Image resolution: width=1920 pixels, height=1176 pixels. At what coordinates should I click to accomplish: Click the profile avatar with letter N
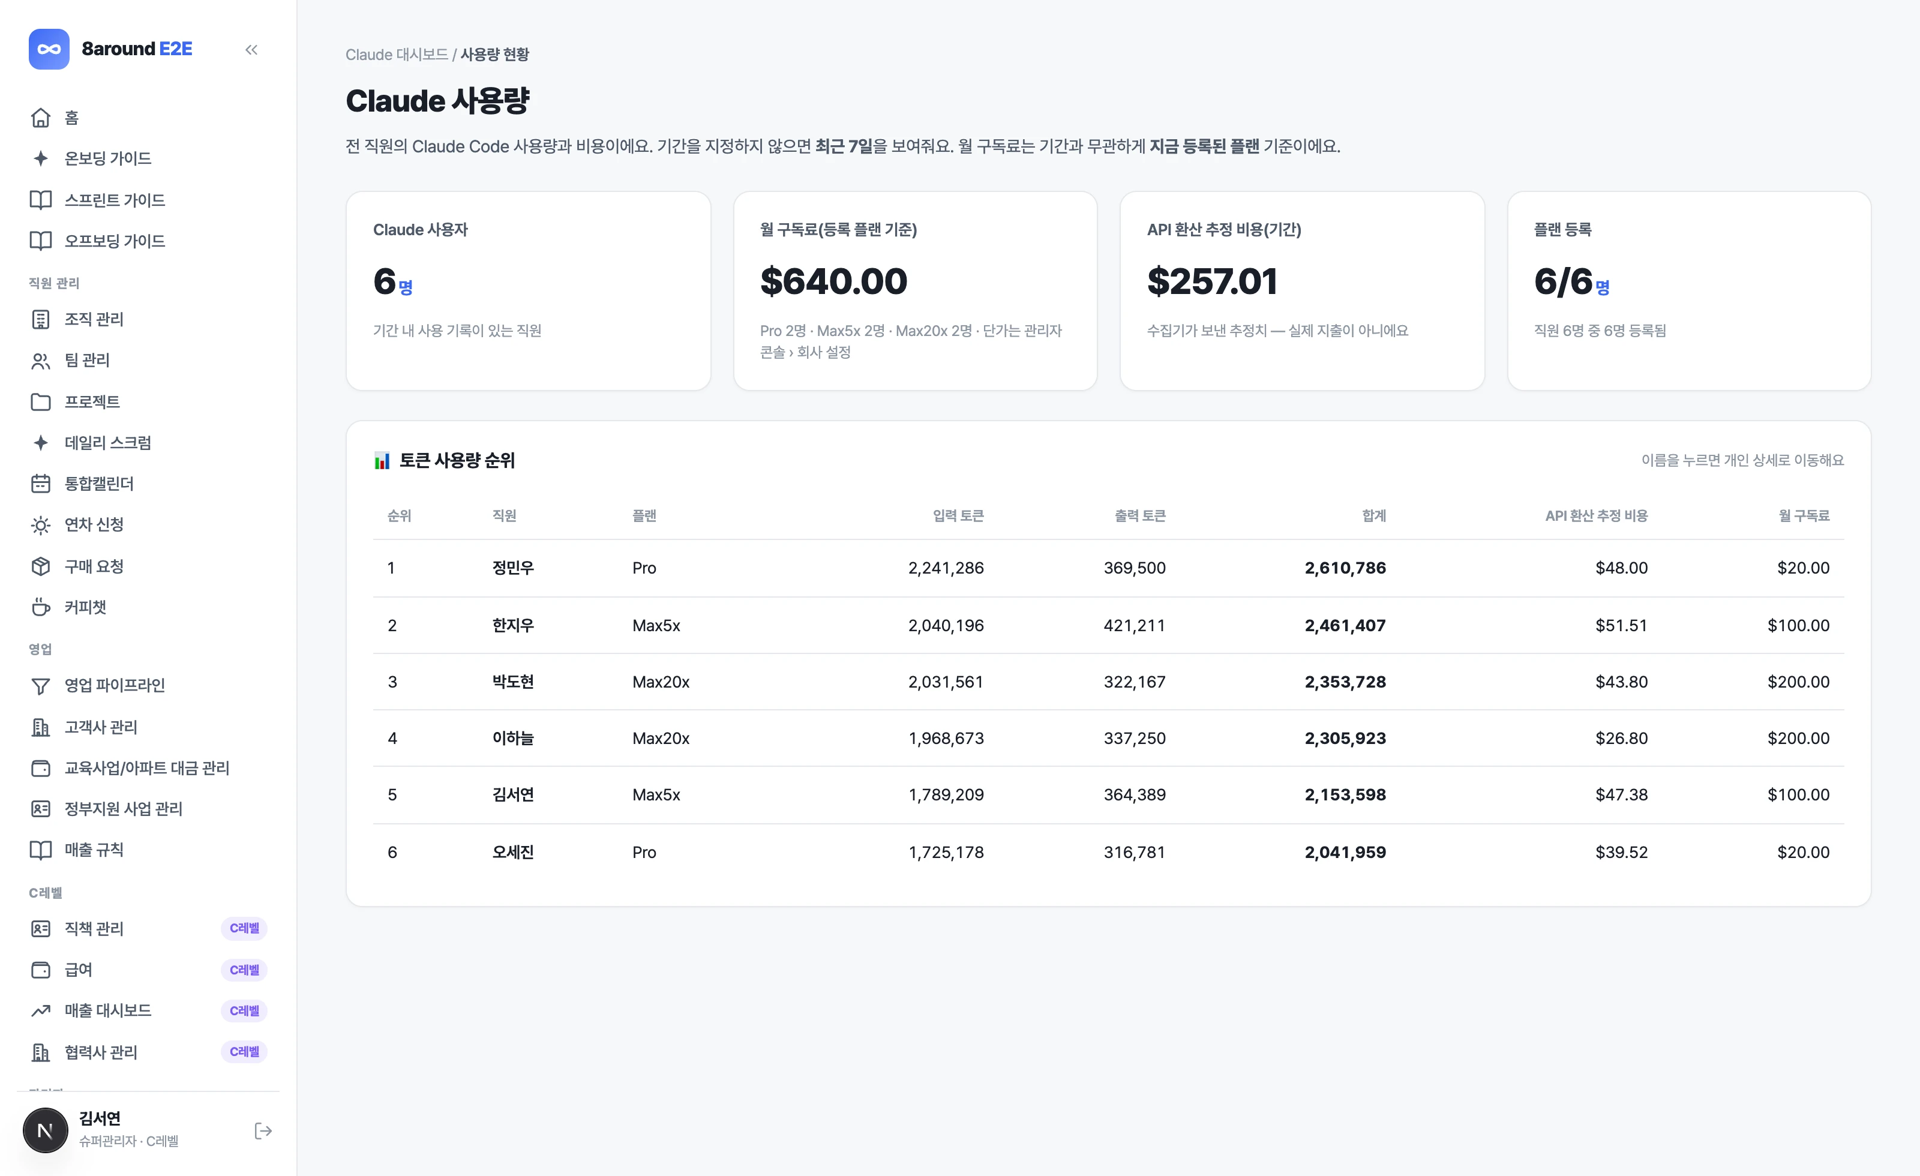click(45, 1130)
